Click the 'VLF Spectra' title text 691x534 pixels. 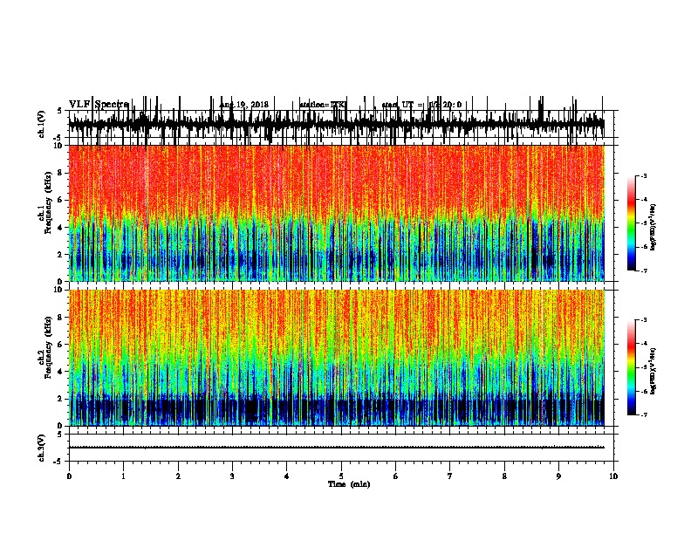click(x=99, y=105)
